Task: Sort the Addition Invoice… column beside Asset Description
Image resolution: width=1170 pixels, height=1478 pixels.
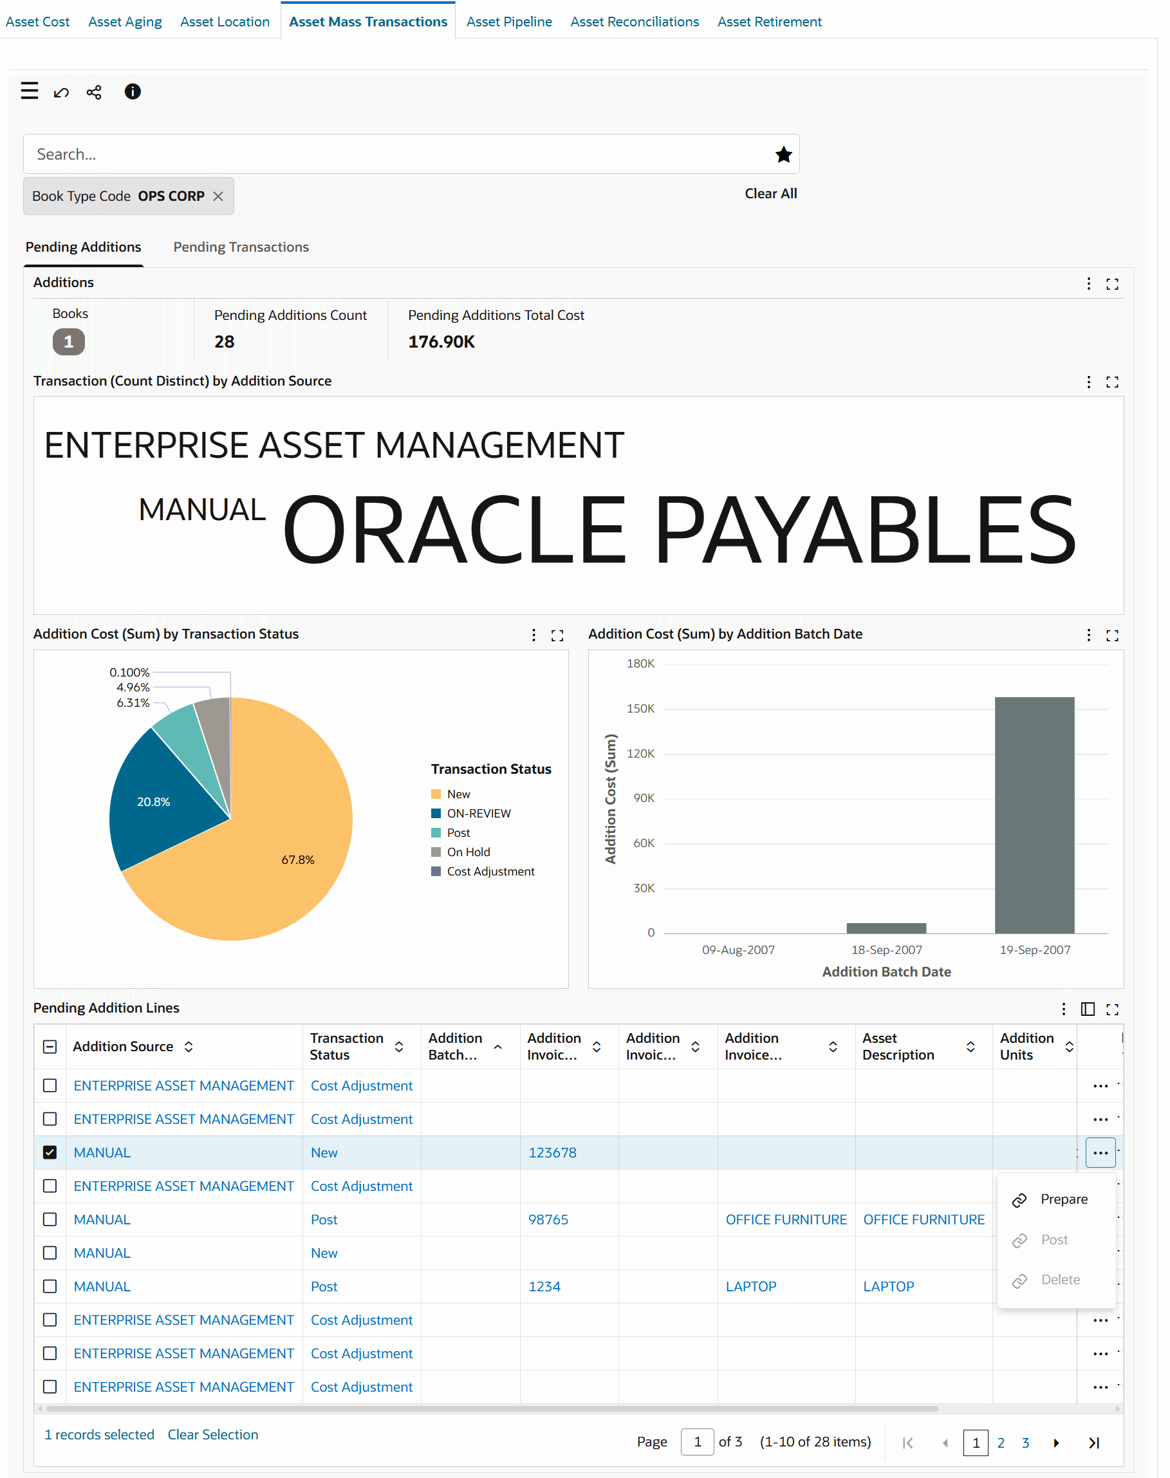Action: pyautogui.click(x=833, y=1047)
